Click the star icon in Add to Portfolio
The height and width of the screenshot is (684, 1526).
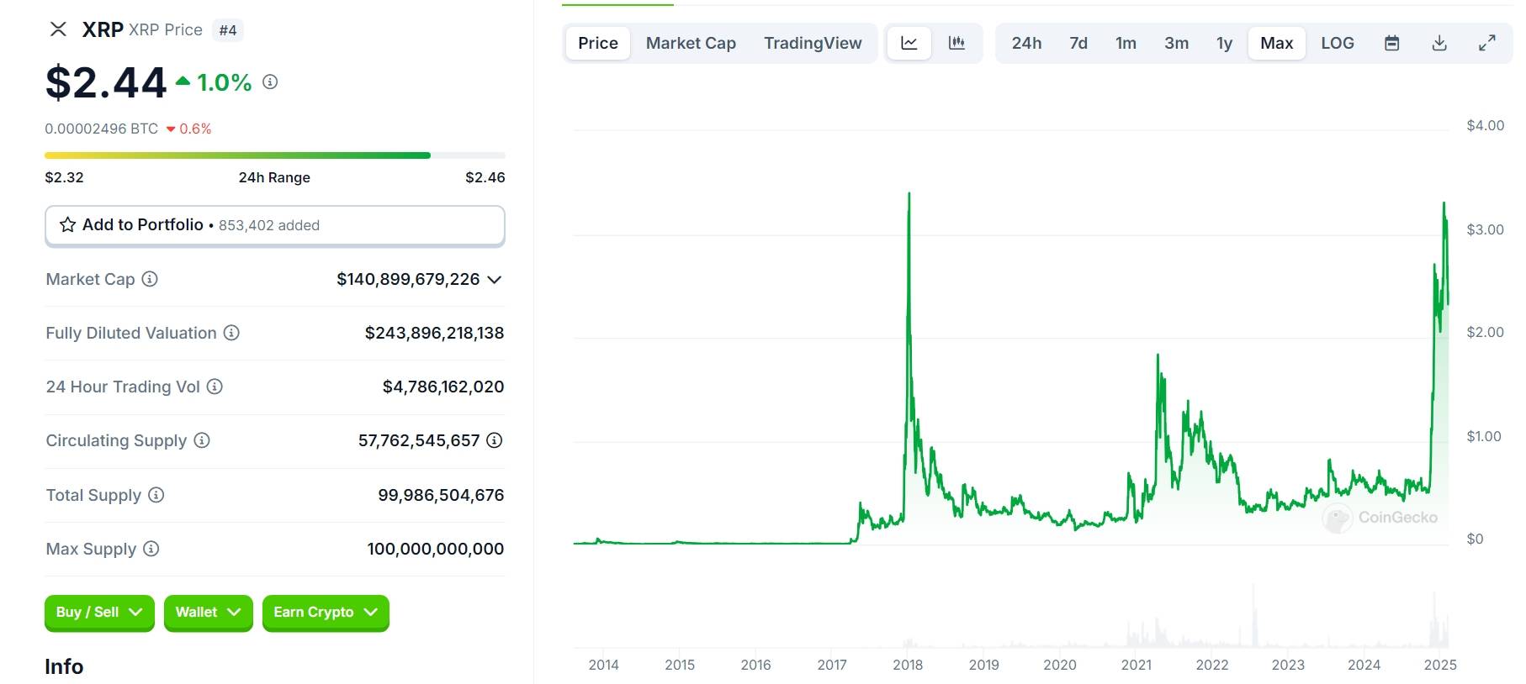(x=67, y=224)
